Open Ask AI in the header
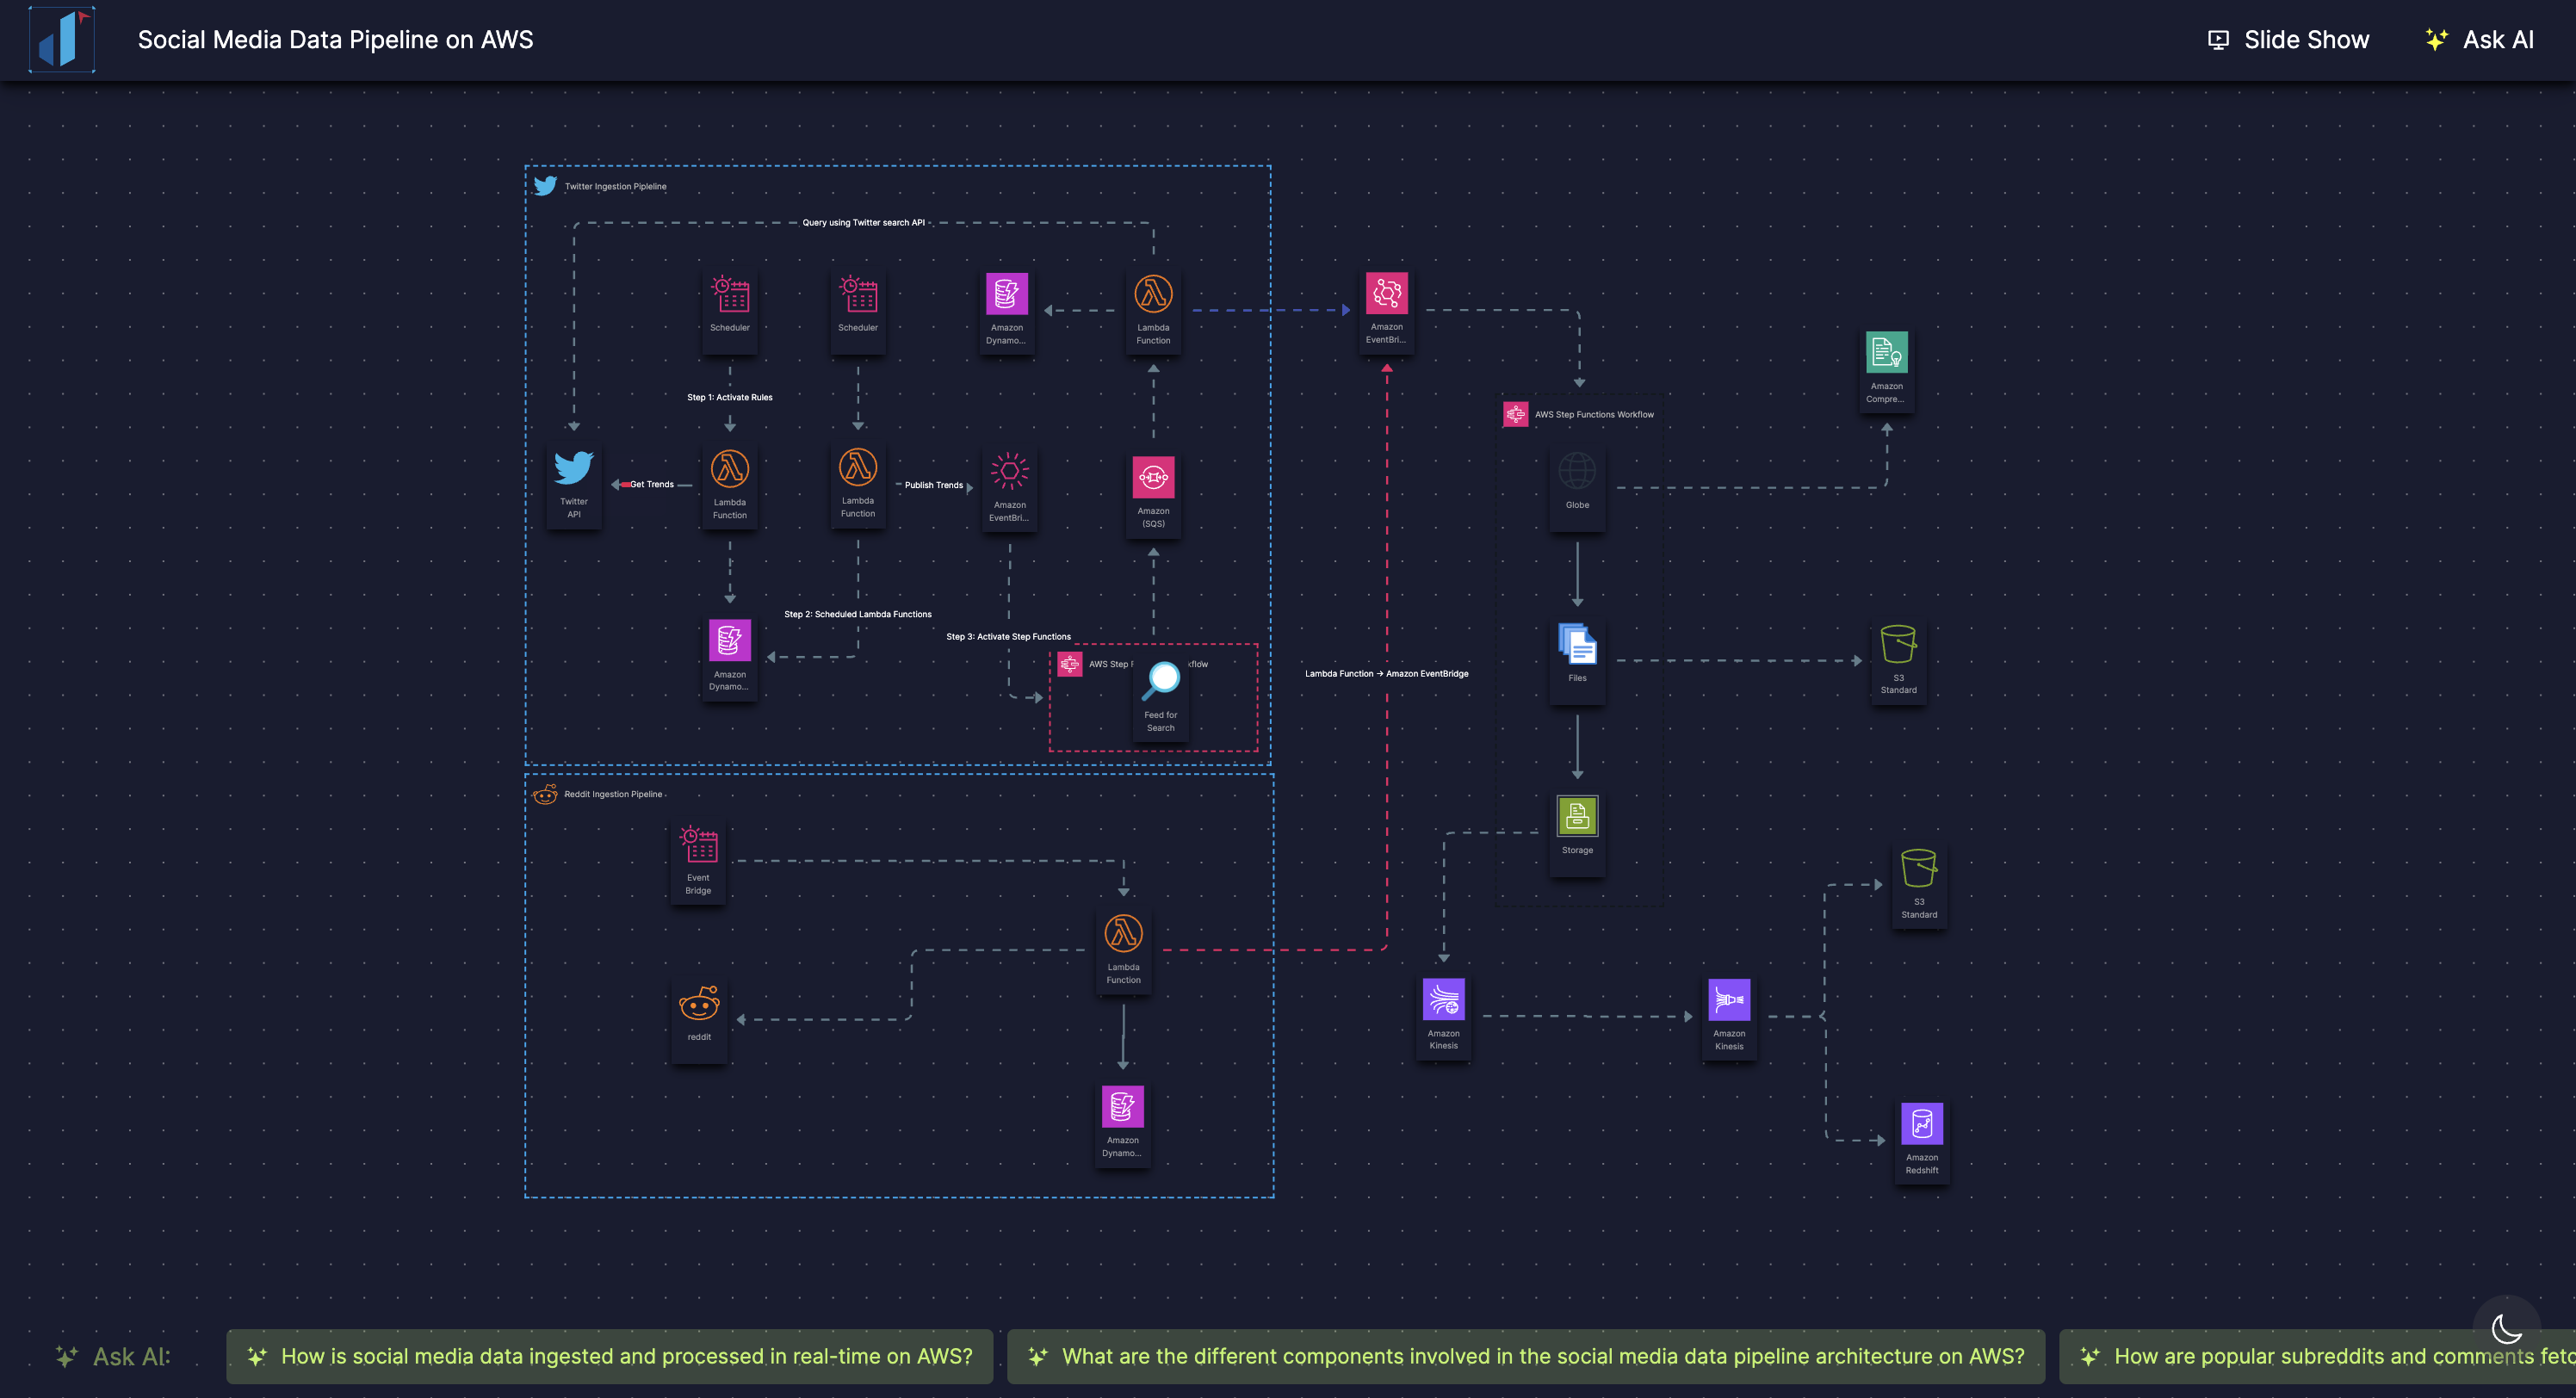2576x1398 pixels. click(x=2480, y=40)
